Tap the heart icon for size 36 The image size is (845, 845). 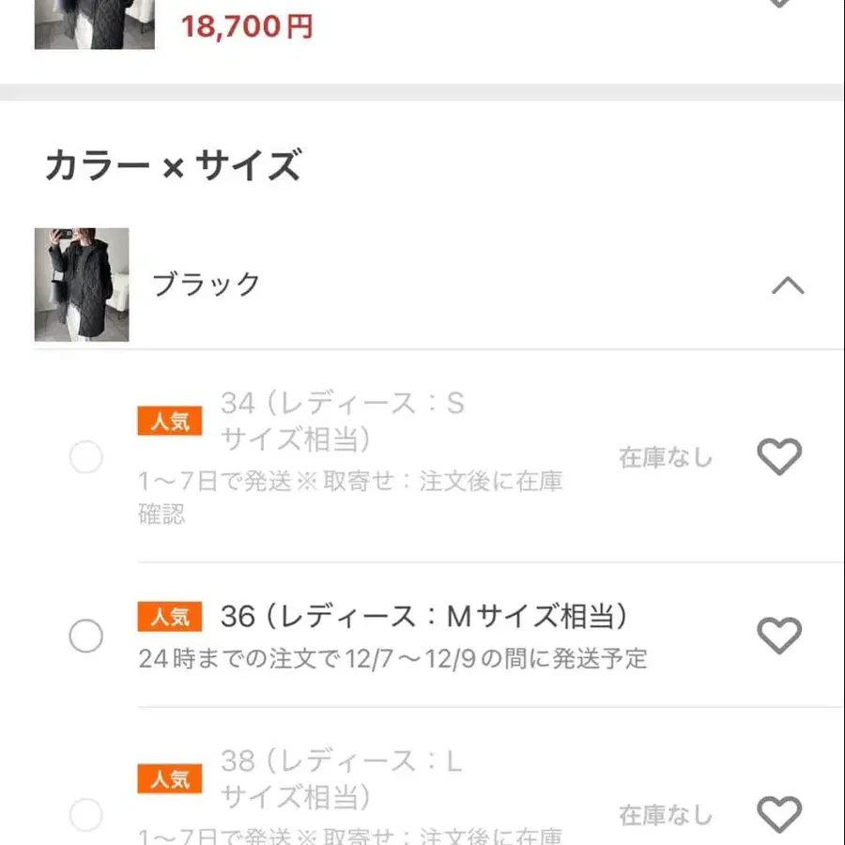pos(777,634)
